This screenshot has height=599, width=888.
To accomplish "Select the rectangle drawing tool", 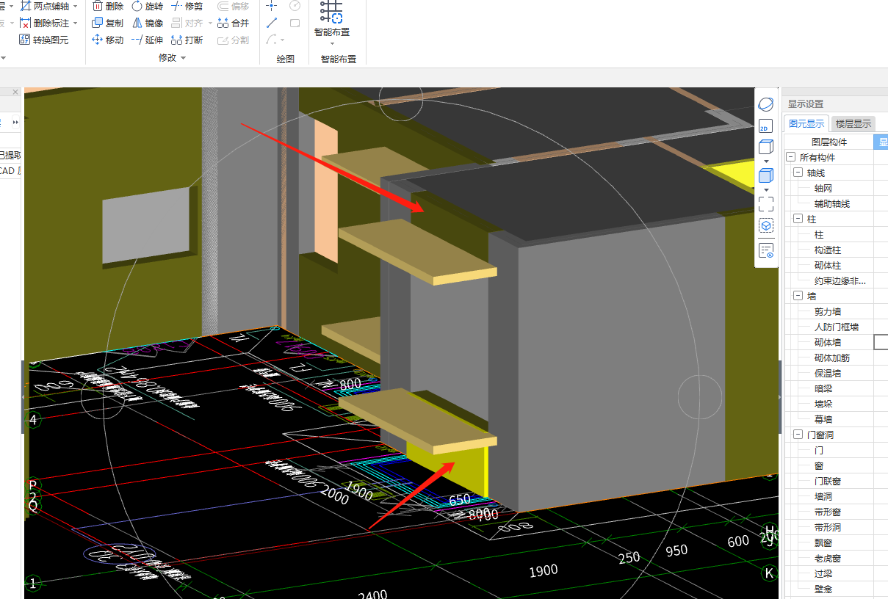I will click(x=295, y=23).
